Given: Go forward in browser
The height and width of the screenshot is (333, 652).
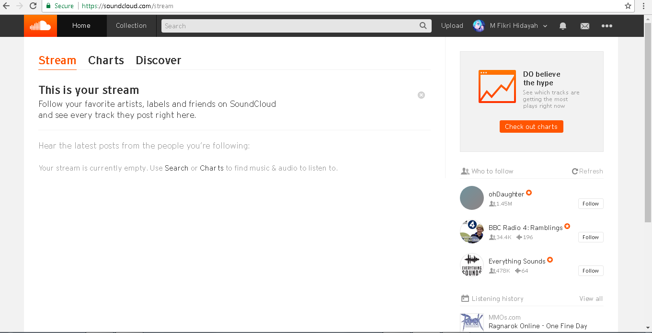Looking at the screenshot, I should (x=20, y=6).
